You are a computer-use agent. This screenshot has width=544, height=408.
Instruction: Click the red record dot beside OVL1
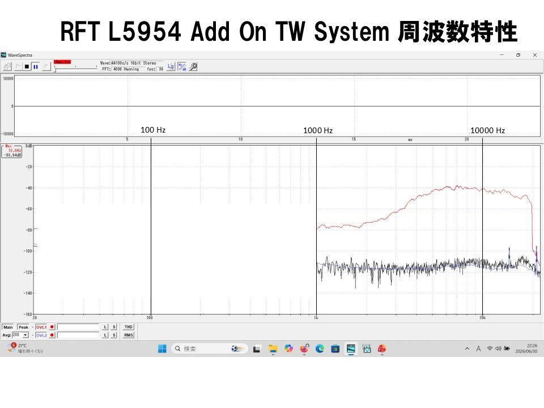tap(52, 327)
